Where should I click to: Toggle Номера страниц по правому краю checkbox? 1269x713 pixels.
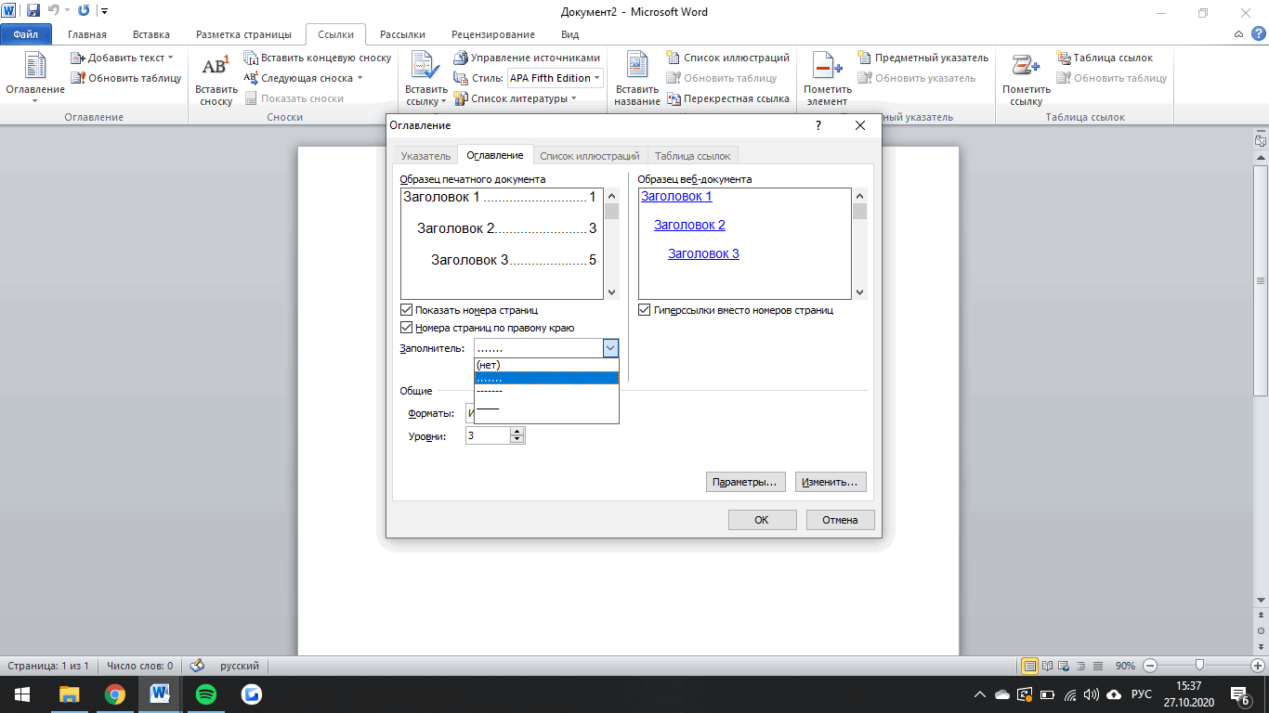click(x=407, y=328)
